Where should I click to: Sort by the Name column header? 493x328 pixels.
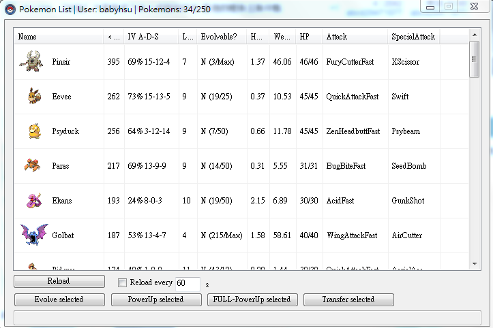(x=59, y=37)
